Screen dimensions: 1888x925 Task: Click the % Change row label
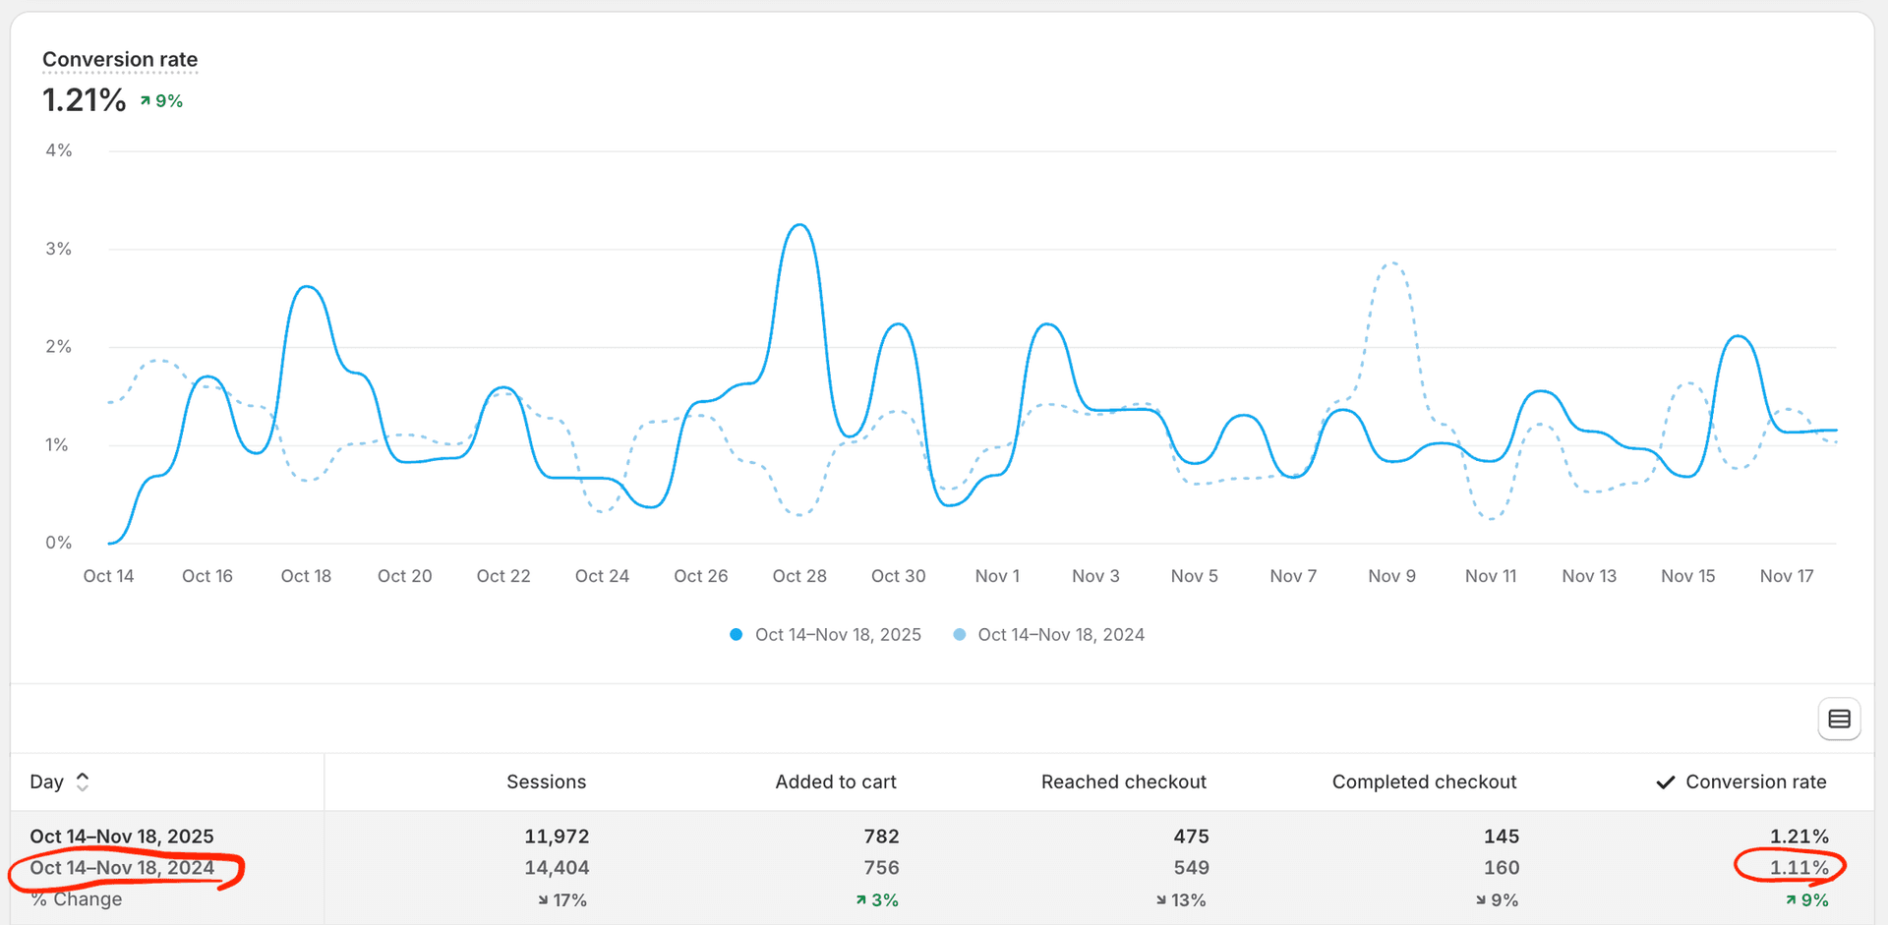75,898
